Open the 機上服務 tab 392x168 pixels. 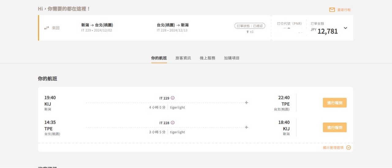coord(207,58)
